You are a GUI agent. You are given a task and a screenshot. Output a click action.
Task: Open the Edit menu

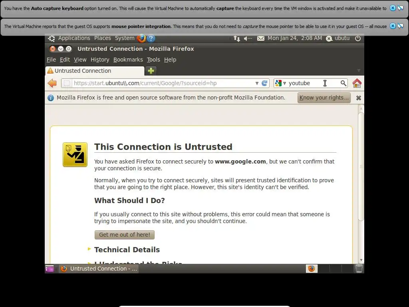tap(65, 60)
